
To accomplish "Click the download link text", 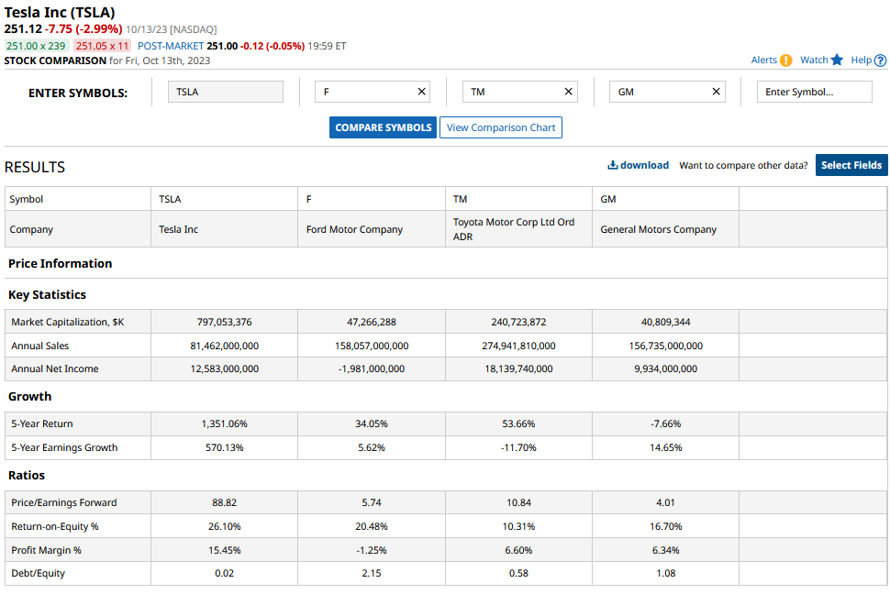I will pos(644,165).
